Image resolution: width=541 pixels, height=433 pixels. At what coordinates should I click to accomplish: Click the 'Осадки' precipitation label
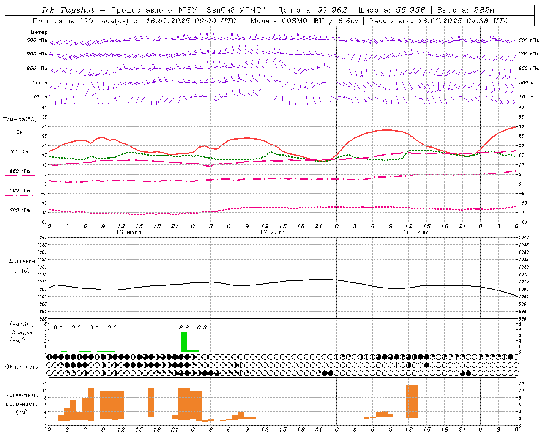coord(22,332)
